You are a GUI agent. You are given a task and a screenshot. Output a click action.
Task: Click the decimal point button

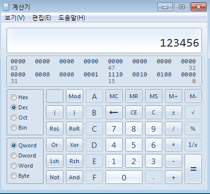pyautogui.click(x=154, y=177)
